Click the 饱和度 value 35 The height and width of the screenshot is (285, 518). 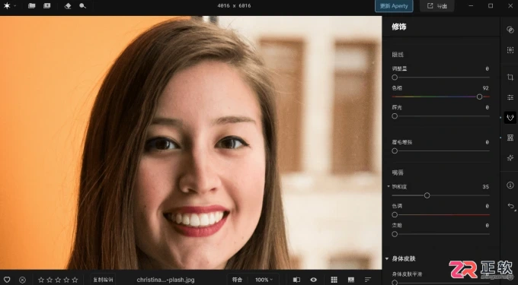pyautogui.click(x=485, y=186)
